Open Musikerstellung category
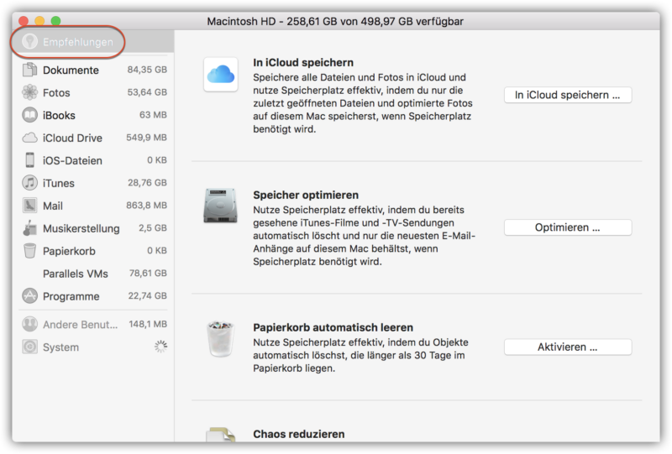 coord(93,228)
